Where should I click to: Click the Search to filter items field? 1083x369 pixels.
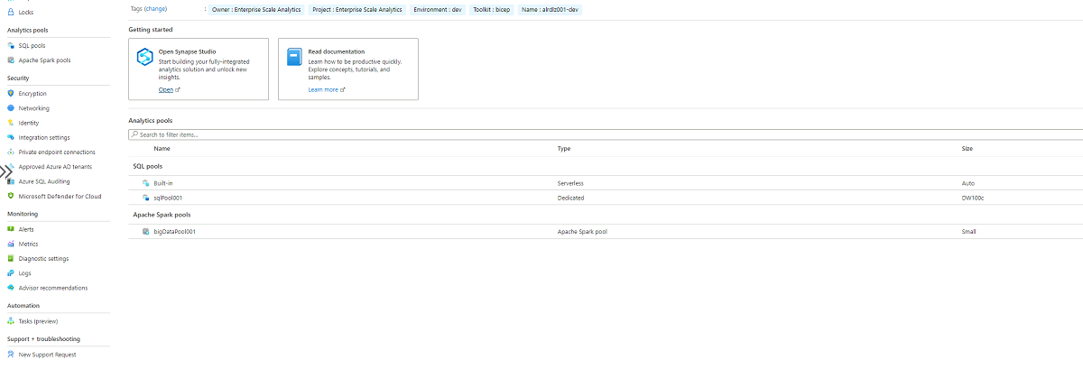[606, 134]
